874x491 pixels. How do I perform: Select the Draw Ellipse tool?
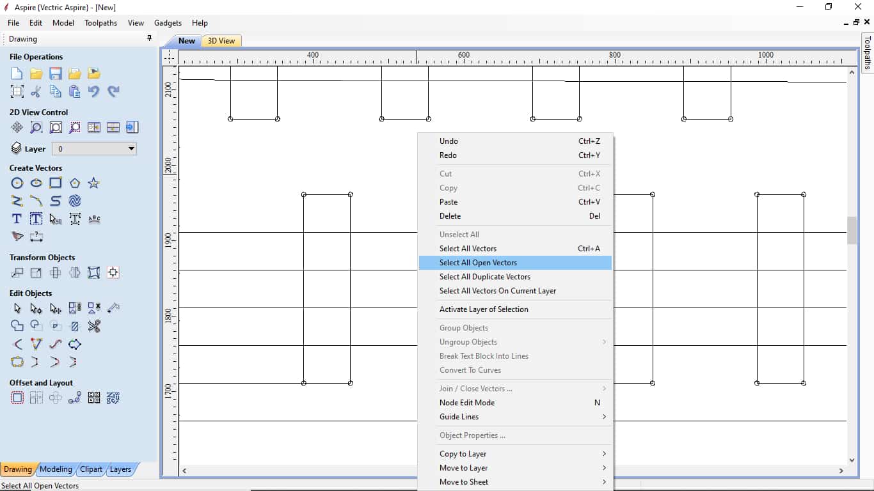36,183
